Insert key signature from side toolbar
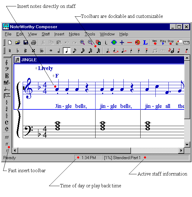 point(7,82)
